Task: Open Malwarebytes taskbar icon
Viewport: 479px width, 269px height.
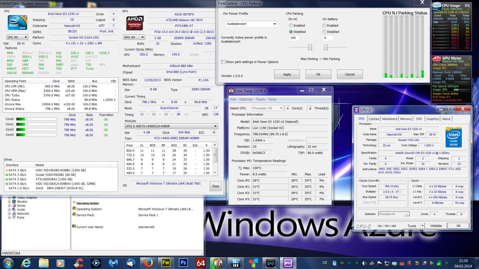Action: pos(113,263)
